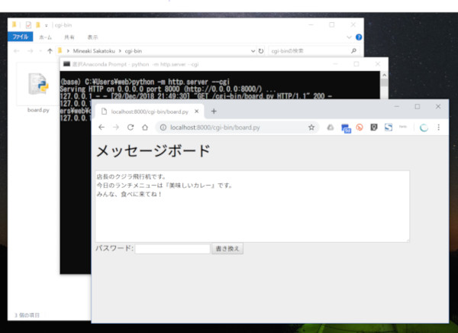The image size is (458, 333).
Task: Reload the localhost page in Chrome
Action: [131, 128]
